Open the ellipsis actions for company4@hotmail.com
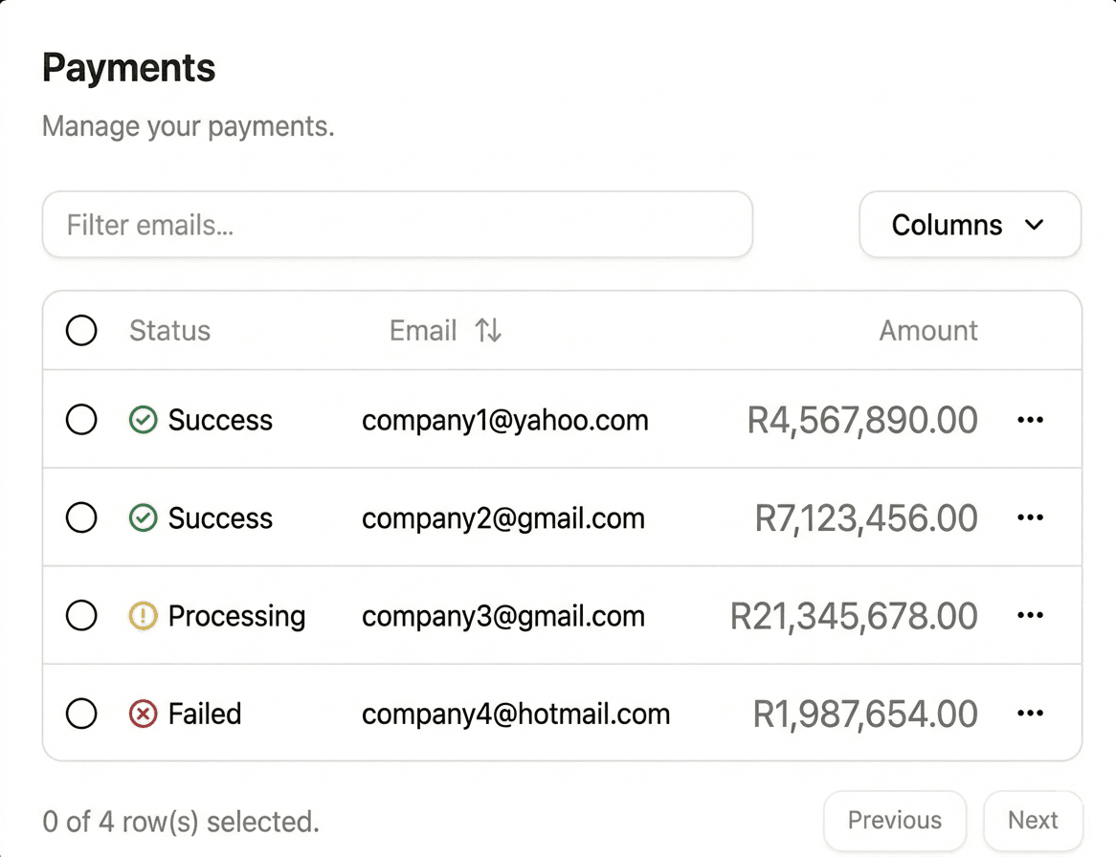Image resolution: width=1116 pixels, height=857 pixels. point(1030,713)
